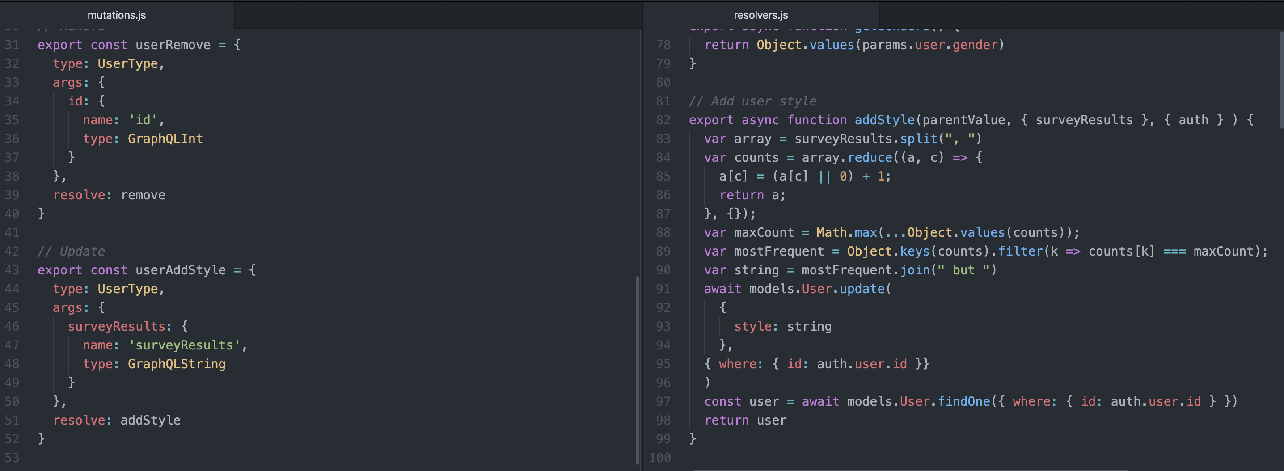Click the split method call on line 83
Image resolution: width=1284 pixels, height=471 pixels.
pyautogui.click(x=918, y=139)
